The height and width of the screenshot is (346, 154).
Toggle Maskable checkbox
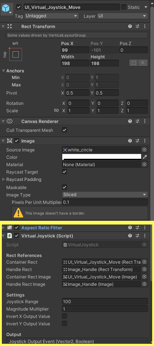tap(64, 187)
